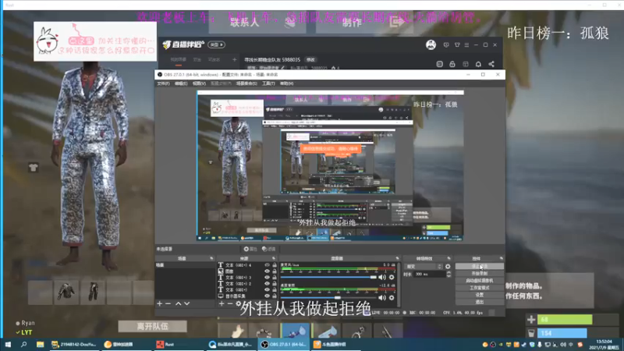Add a new scene with plus icon

pyautogui.click(x=160, y=303)
